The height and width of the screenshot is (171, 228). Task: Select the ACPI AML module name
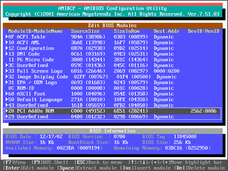click(28, 42)
